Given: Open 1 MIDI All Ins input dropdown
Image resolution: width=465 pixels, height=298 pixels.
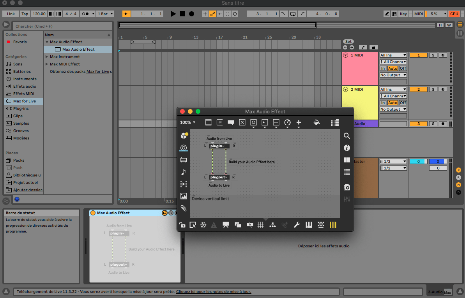Looking at the screenshot, I should pos(393,55).
